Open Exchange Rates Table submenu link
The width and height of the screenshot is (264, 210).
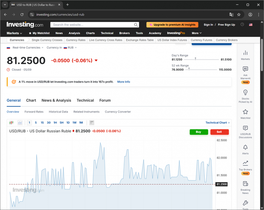(x=140, y=40)
